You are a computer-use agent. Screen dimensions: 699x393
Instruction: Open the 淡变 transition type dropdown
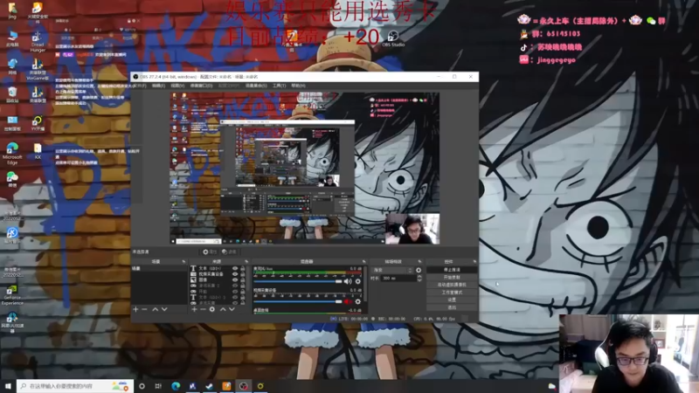coord(392,270)
